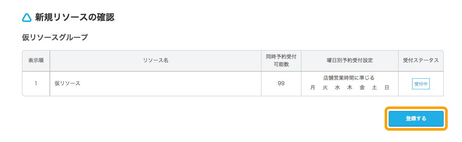Select the 仮リソース row name

click(x=67, y=83)
